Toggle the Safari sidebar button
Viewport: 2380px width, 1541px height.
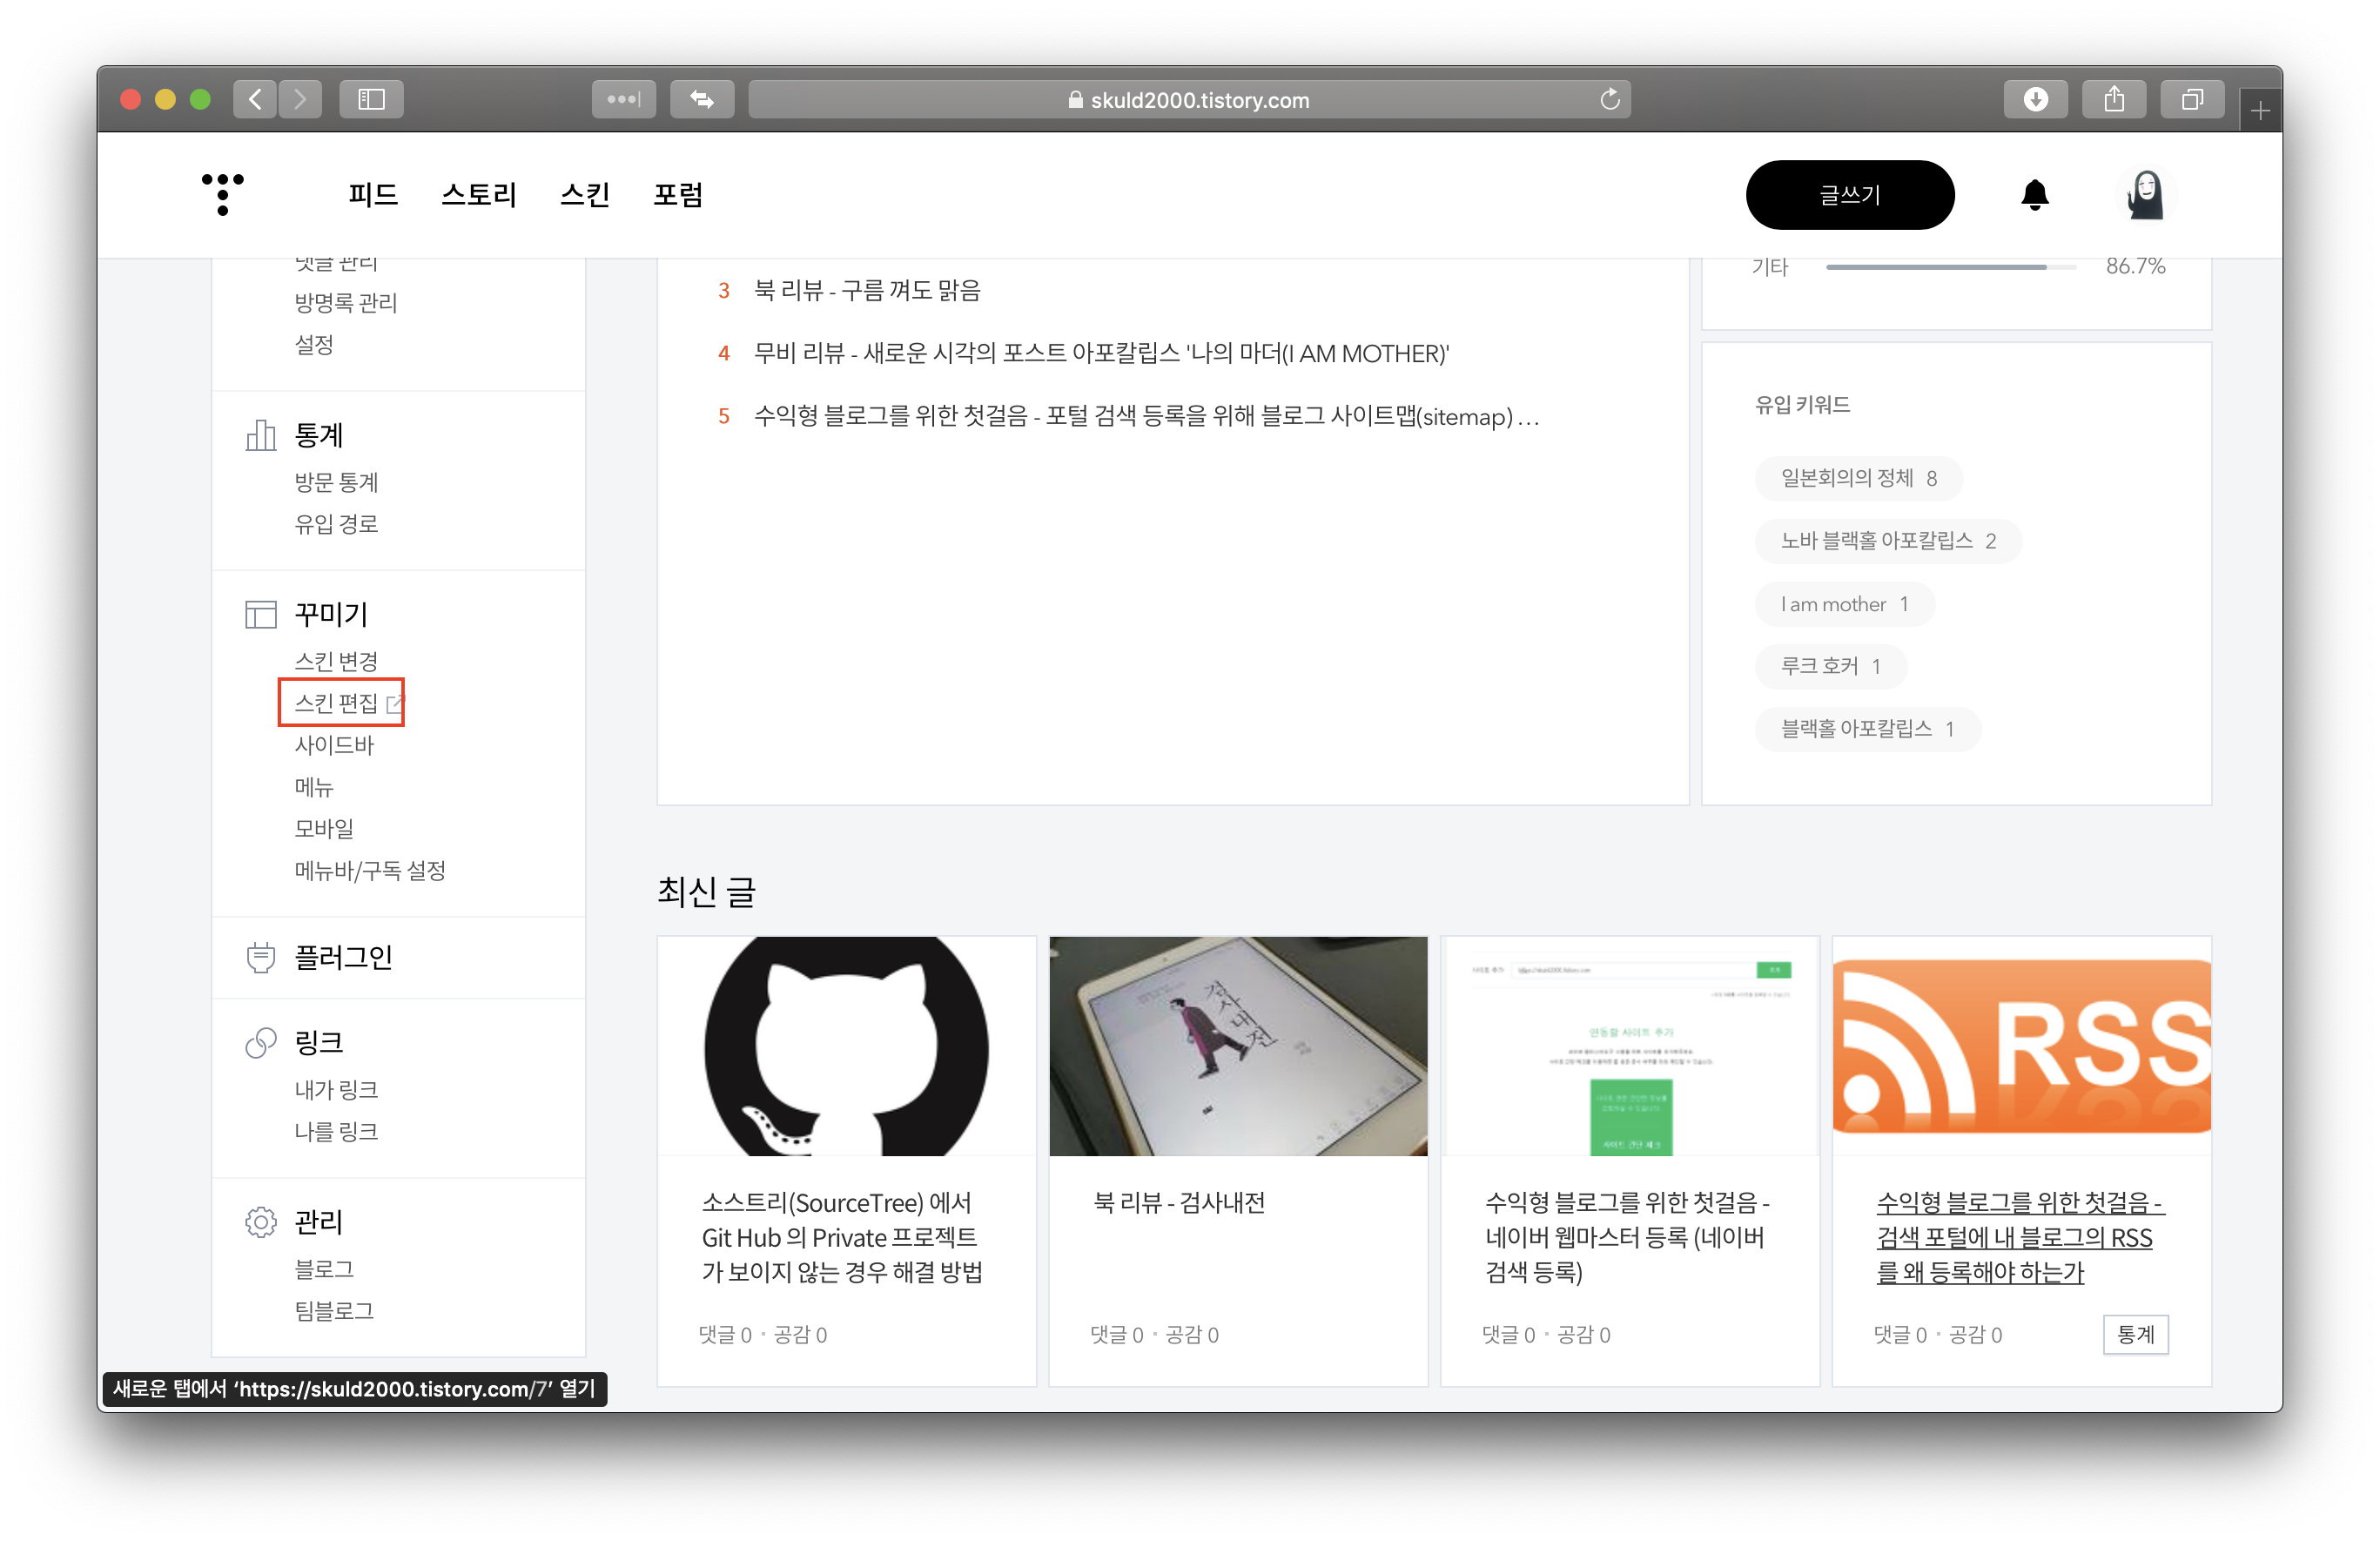tap(371, 99)
